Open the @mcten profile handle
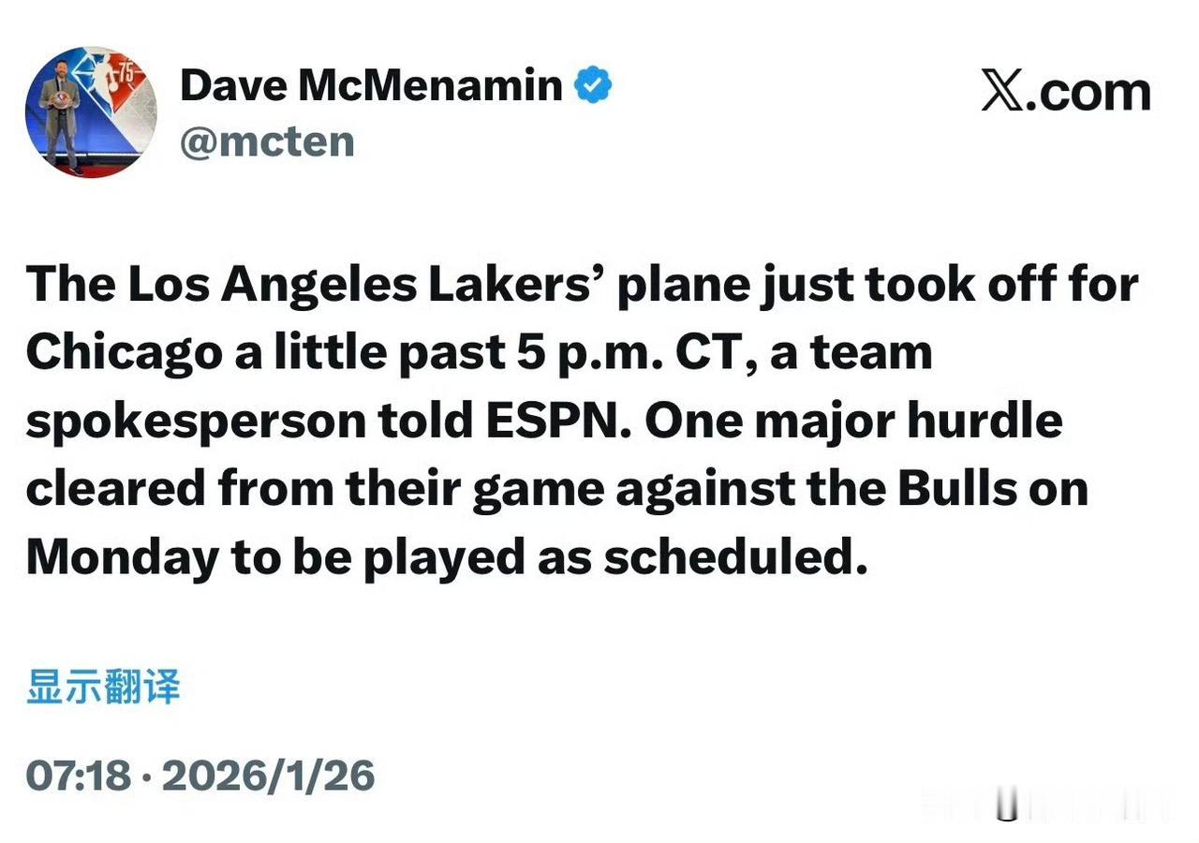 269,140
